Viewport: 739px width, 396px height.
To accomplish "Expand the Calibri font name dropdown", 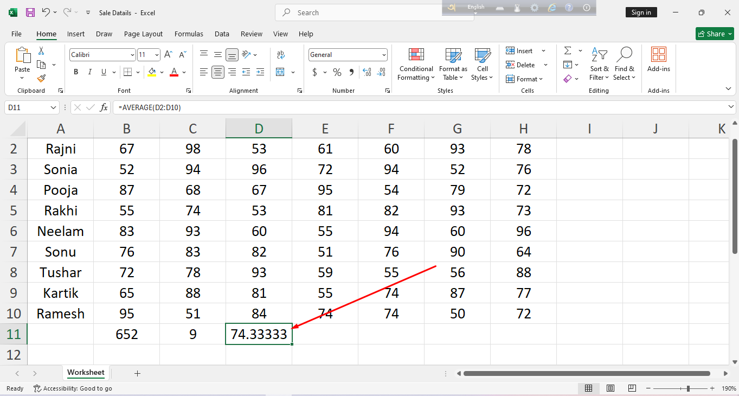I will pos(132,55).
